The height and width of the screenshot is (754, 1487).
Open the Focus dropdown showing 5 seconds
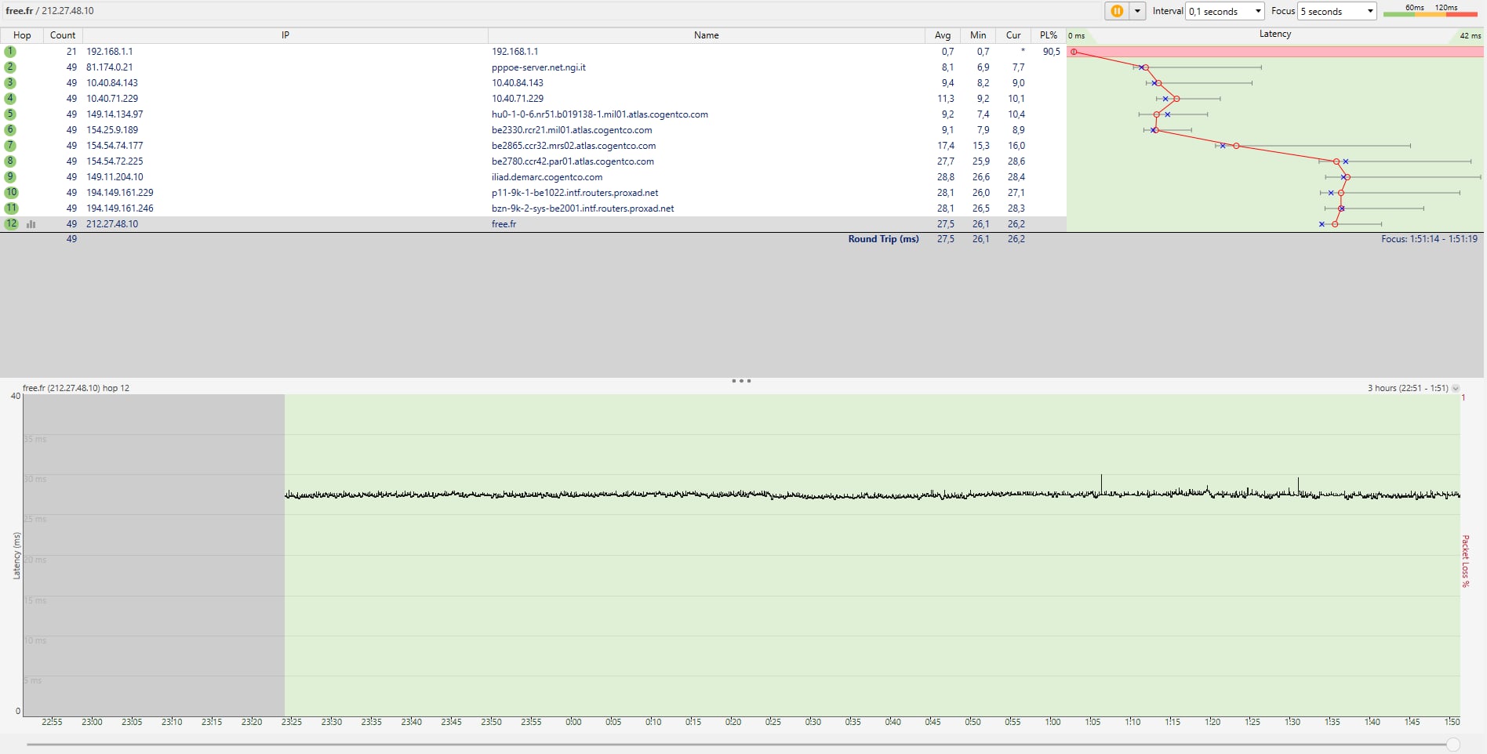pos(1337,11)
